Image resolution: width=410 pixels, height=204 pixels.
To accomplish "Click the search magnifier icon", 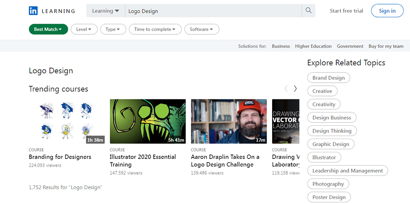I will (x=309, y=11).
